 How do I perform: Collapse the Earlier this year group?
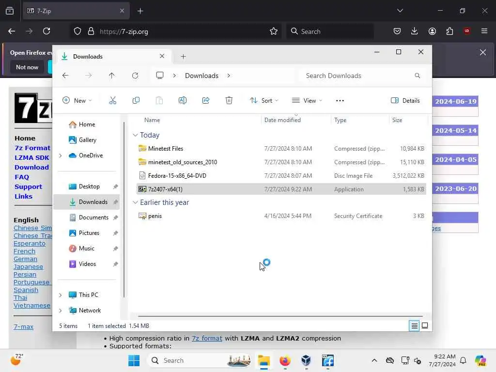point(136,202)
